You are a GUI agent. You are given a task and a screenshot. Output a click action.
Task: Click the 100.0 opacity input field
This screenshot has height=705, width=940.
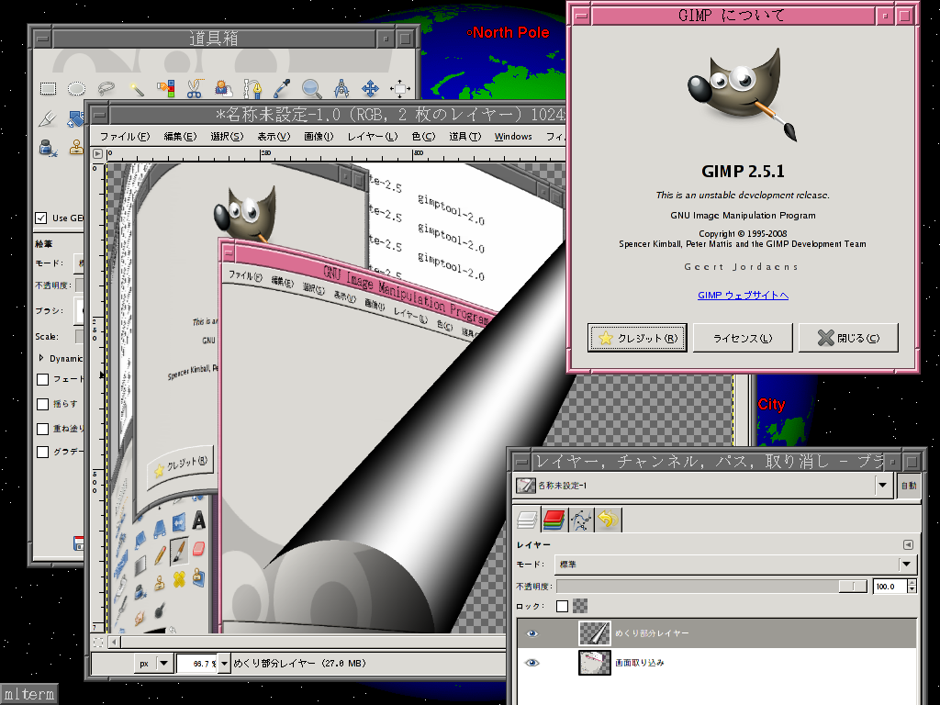click(x=890, y=587)
